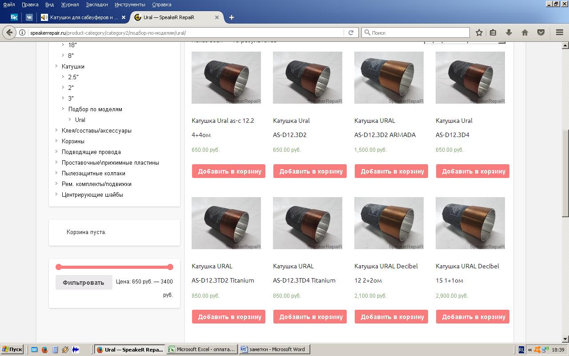Open the Инструменты menu
Viewport: 569px width, 356px height.
pos(130,4)
